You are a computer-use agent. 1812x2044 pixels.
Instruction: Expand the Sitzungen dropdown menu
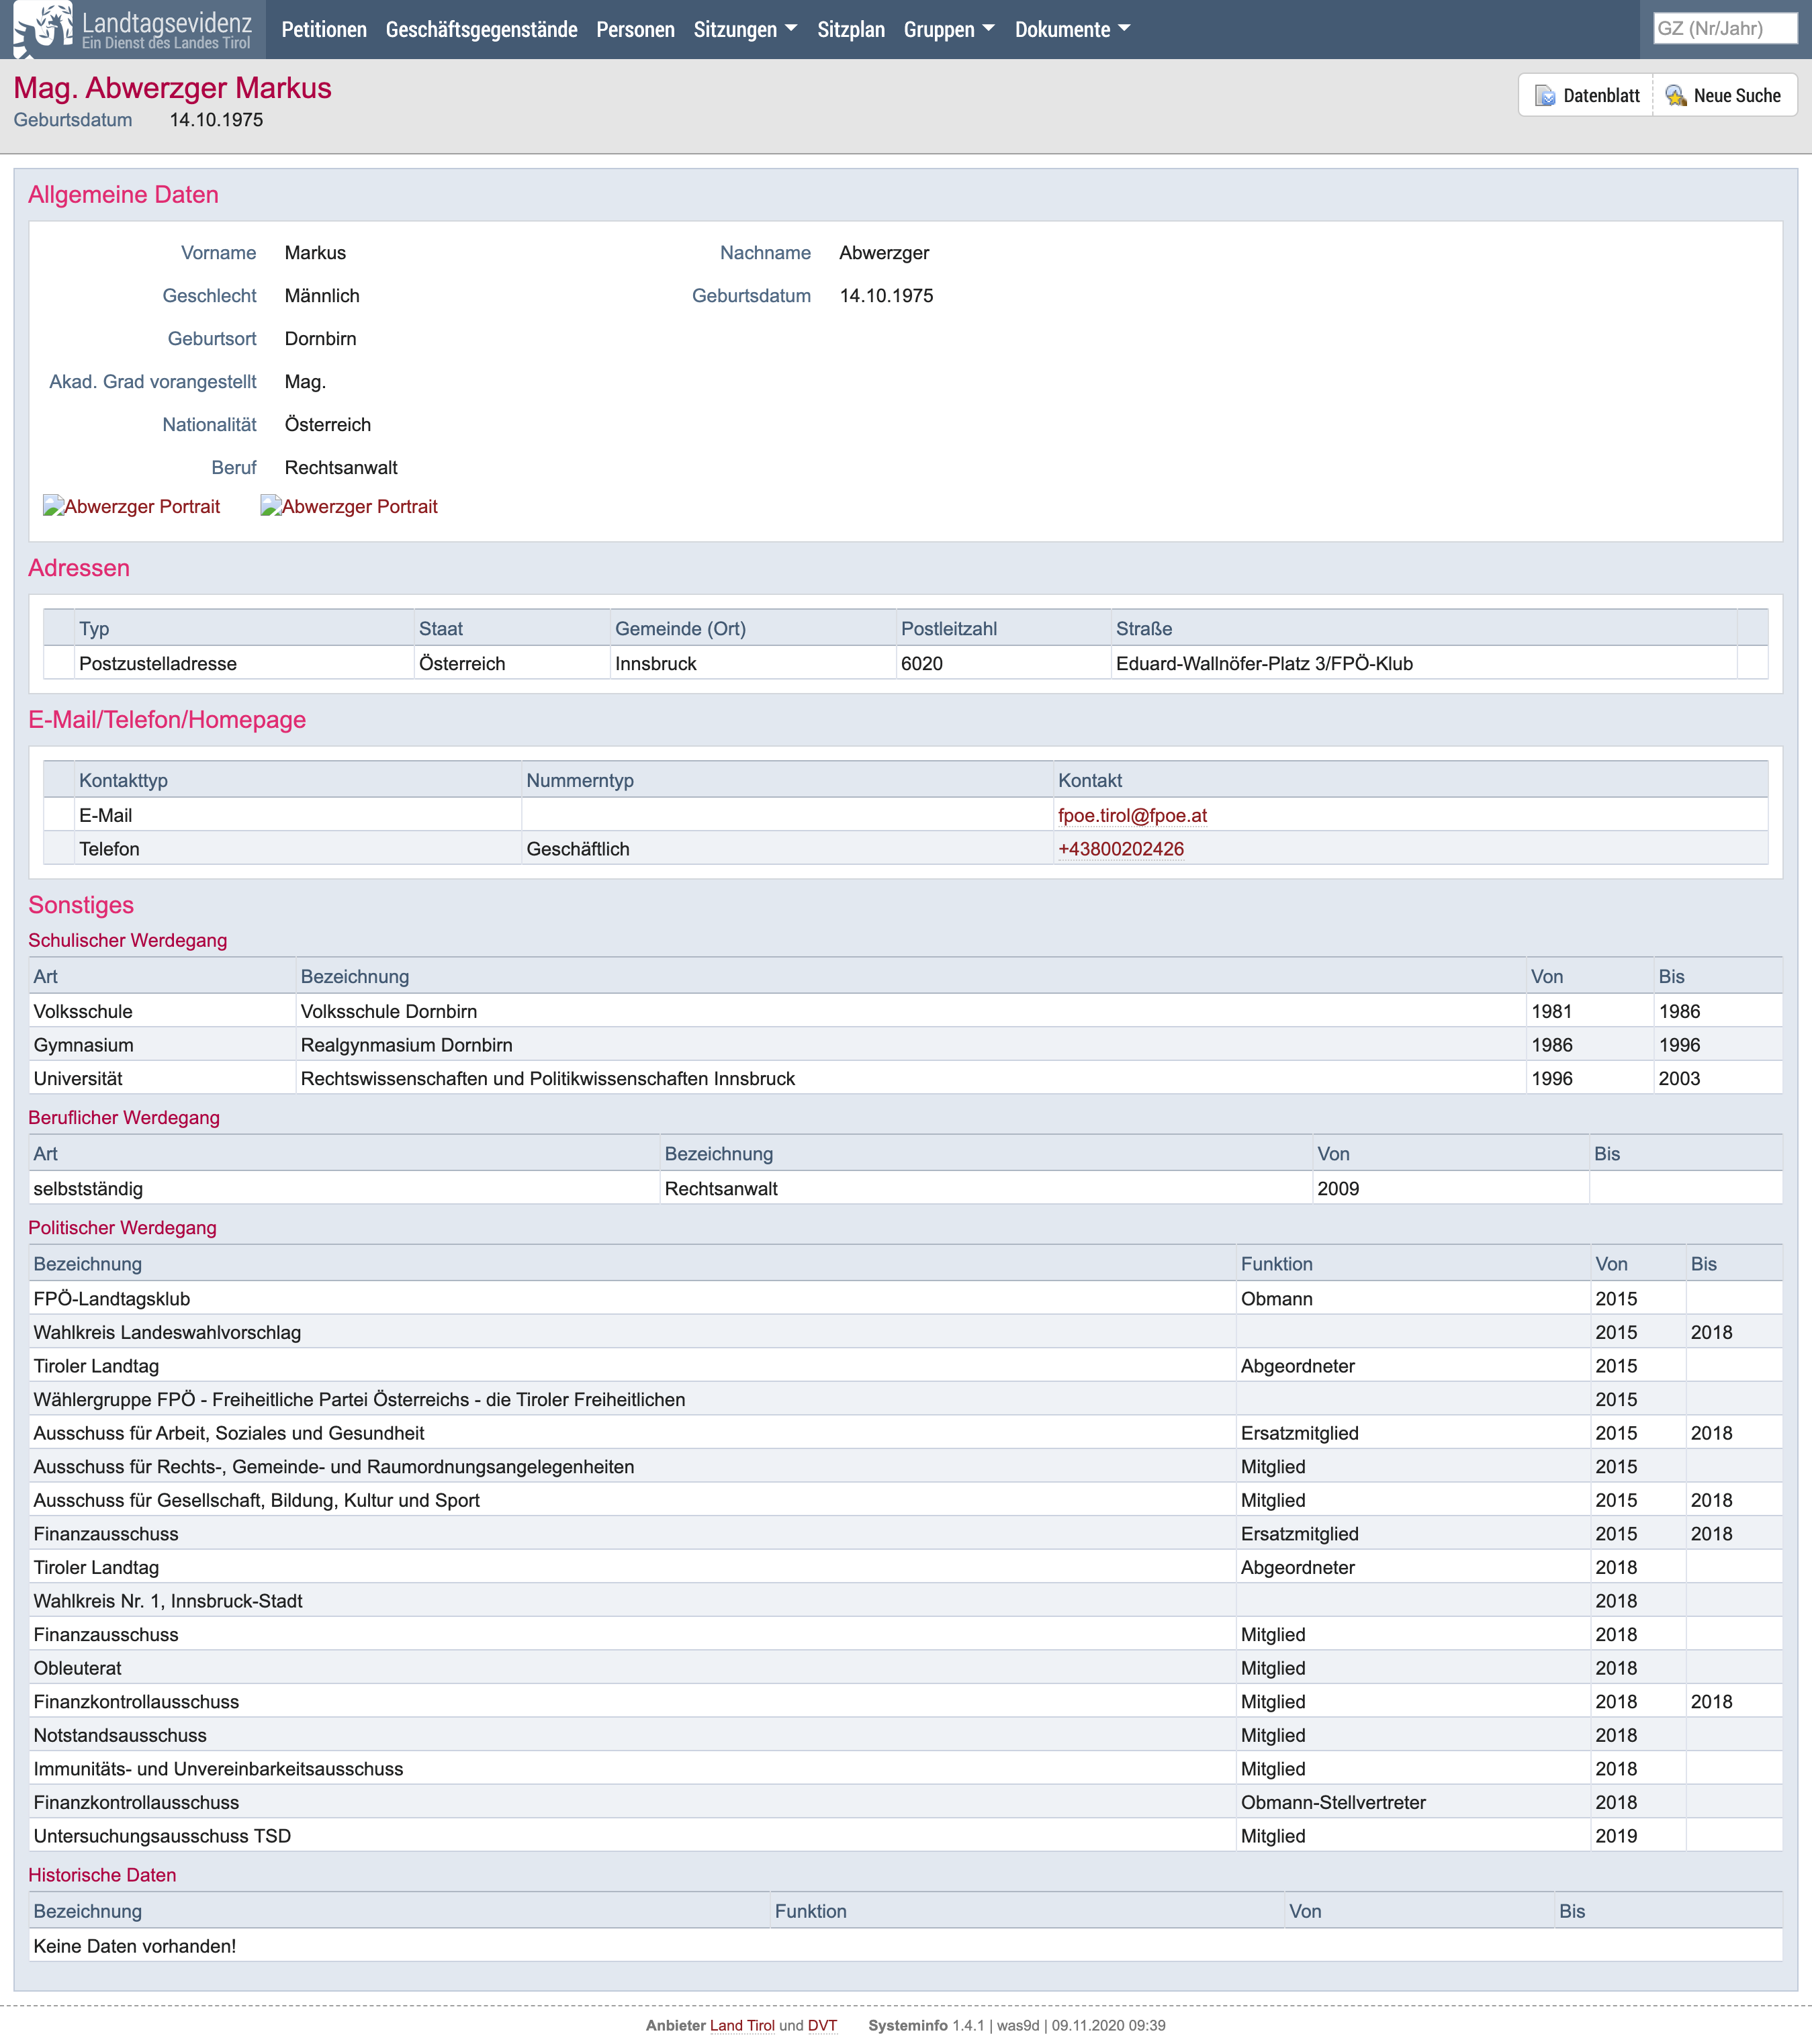[x=745, y=30]
